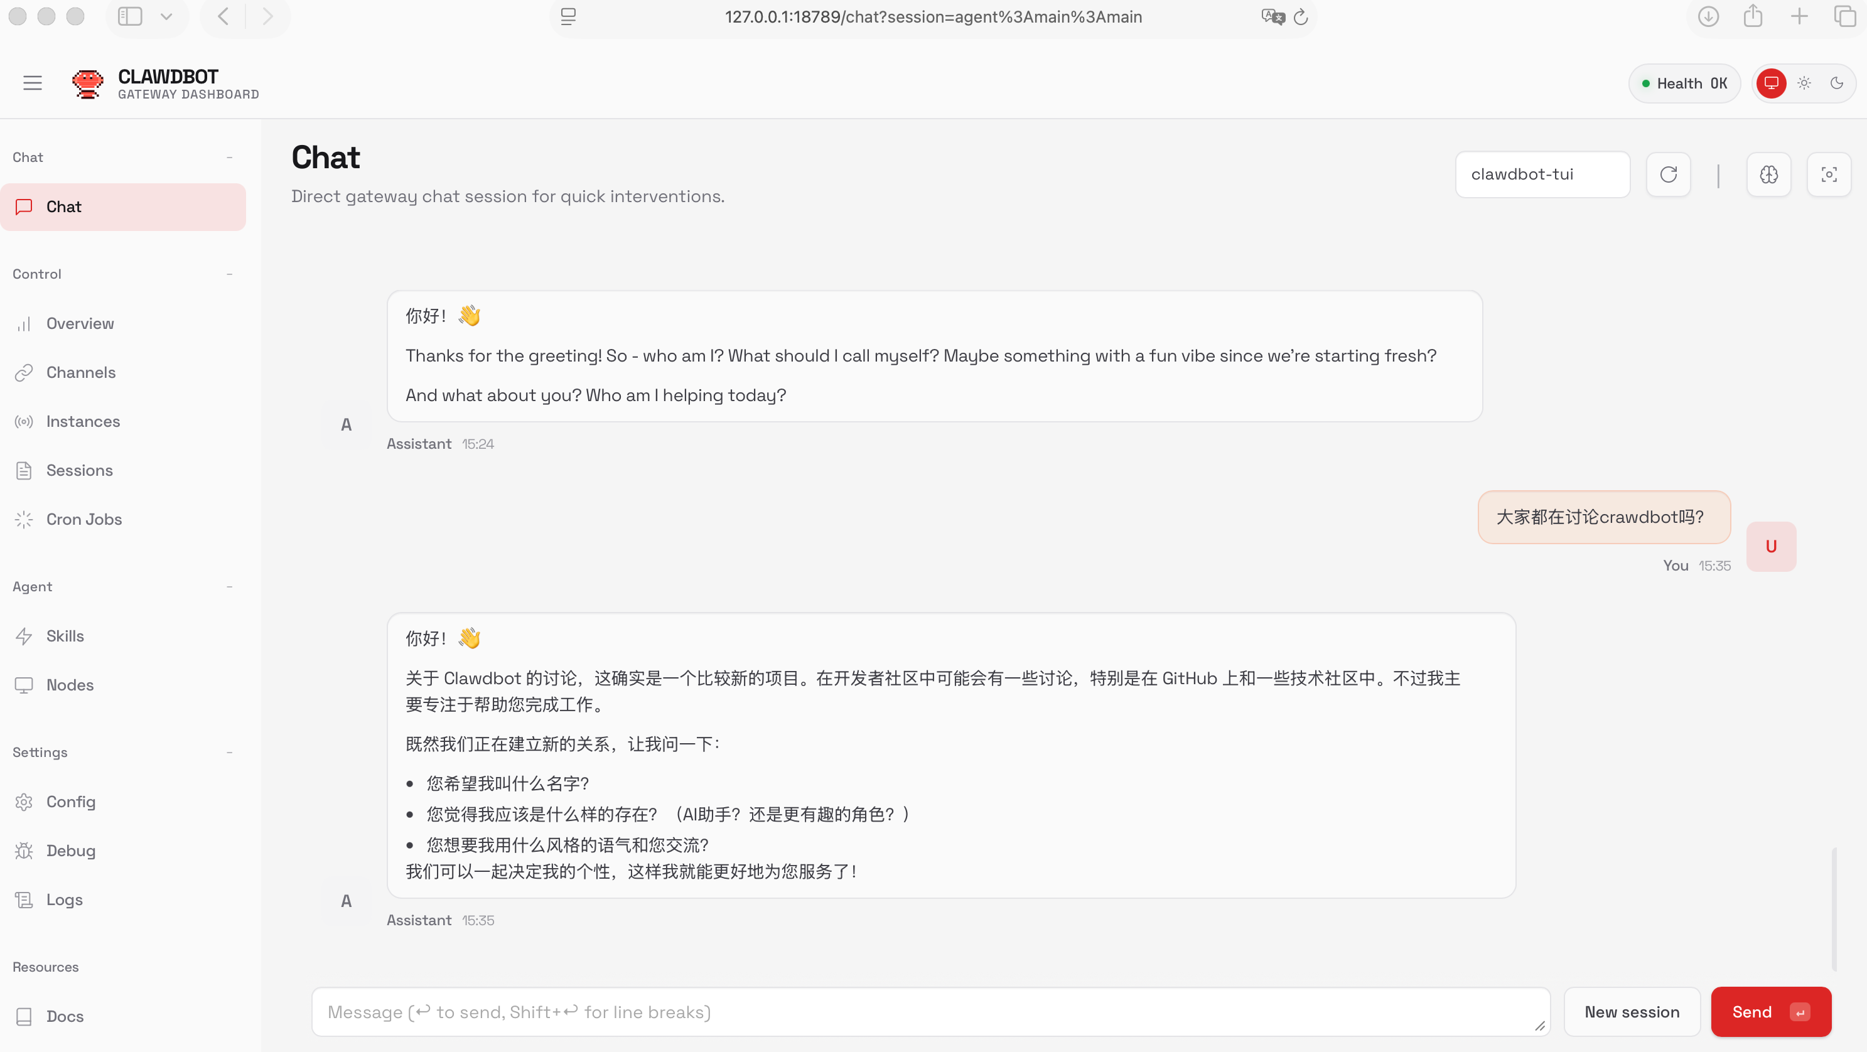Open Skills in the sidebar
1867x1052 pixels.
(65, 636)
